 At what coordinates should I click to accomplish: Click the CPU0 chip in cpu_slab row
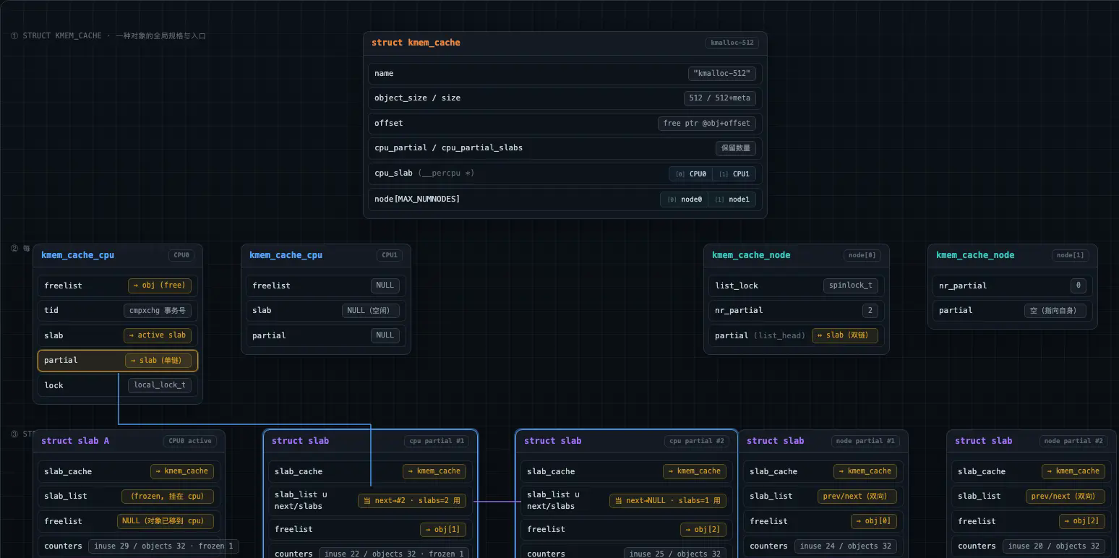[690, 173]
